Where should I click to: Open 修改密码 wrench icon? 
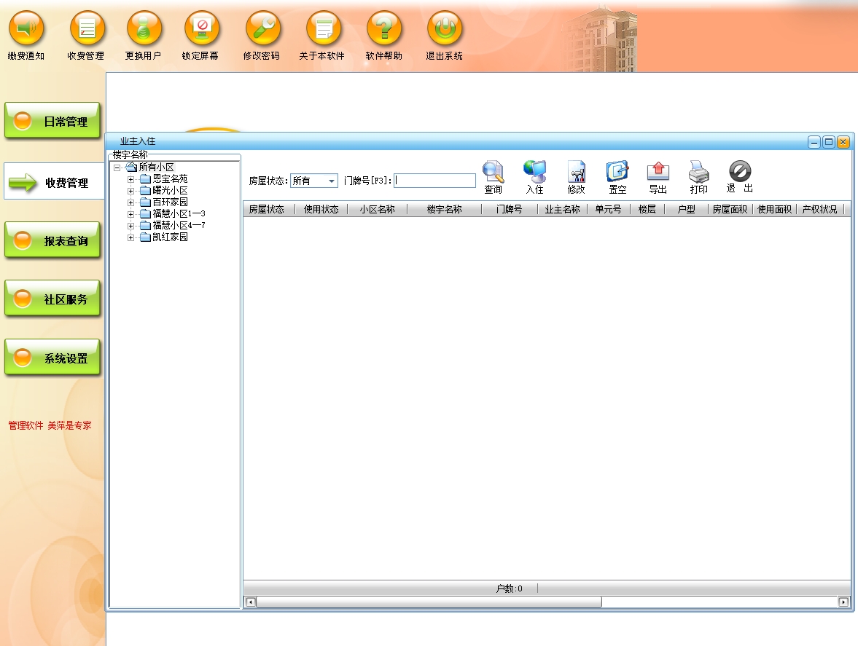pos(262,29)
